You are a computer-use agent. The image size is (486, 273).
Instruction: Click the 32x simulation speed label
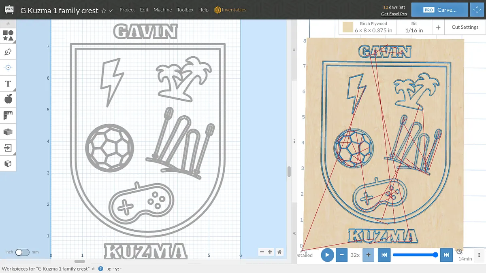tap(355, 255)
